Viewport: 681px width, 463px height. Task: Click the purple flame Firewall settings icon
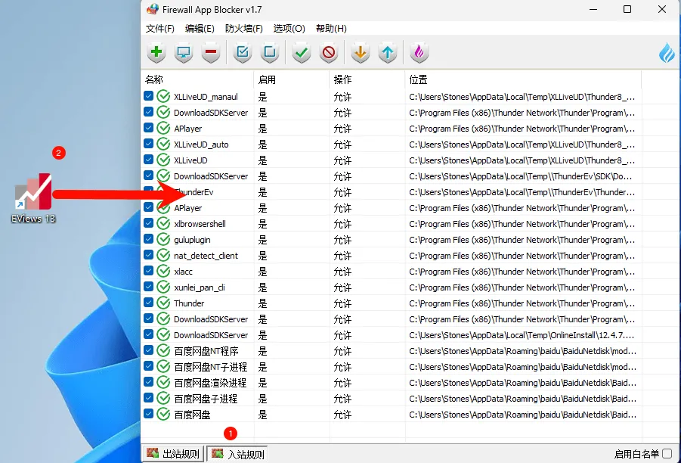[419, 53]
